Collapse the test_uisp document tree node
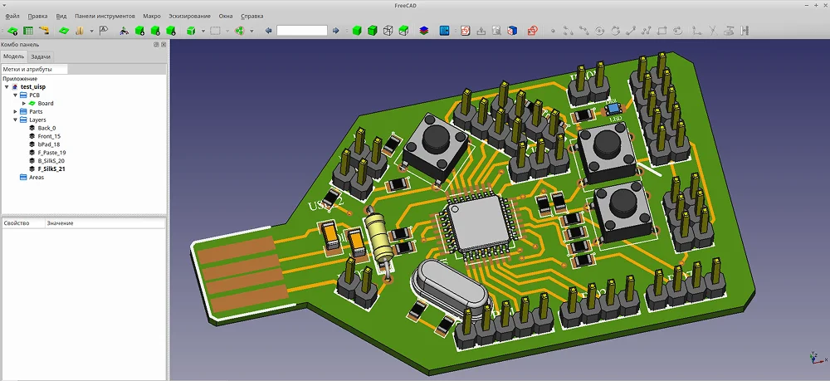The width and height of the screenshot is (830, 381). (x=7, y=86)
